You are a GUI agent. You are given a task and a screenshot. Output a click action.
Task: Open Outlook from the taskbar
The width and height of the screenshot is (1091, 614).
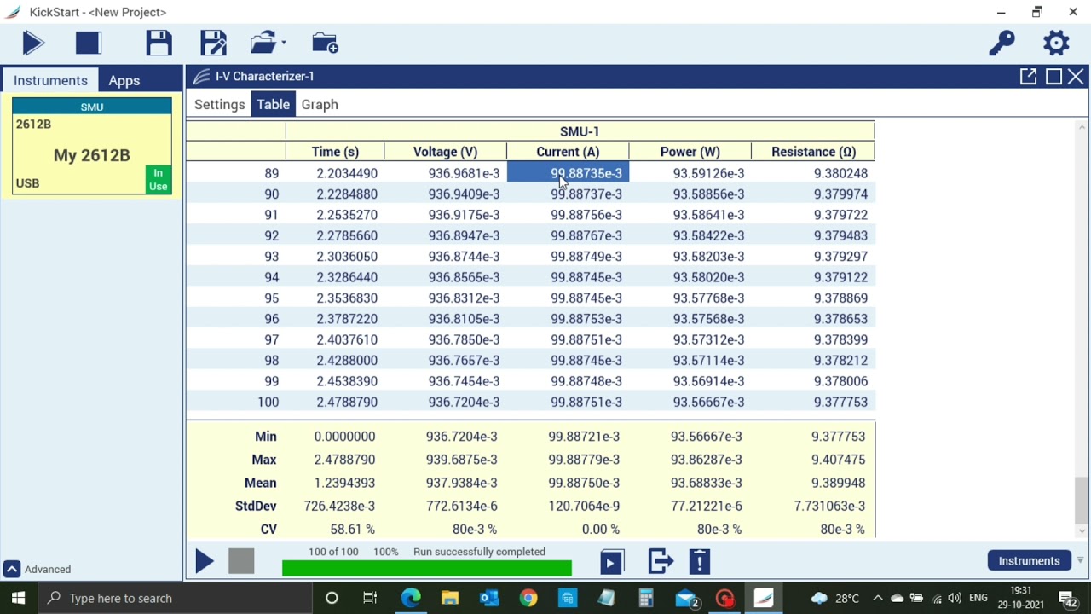pos(489,598)
